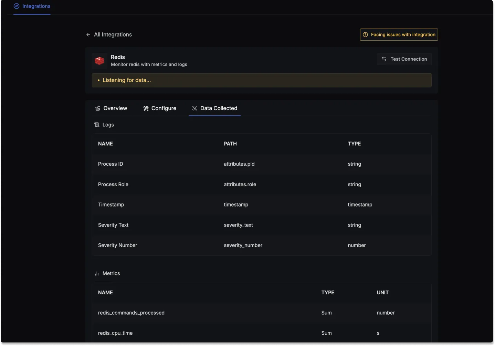
Task: Click the redis_commands_processed metric name
Action: [131, 313]
